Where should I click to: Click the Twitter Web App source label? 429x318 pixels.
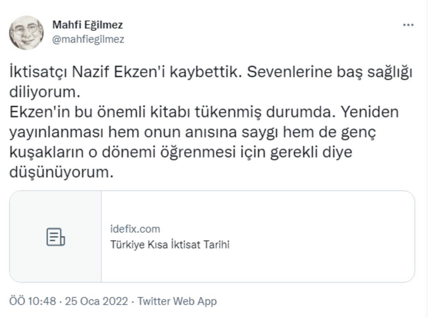177,301
